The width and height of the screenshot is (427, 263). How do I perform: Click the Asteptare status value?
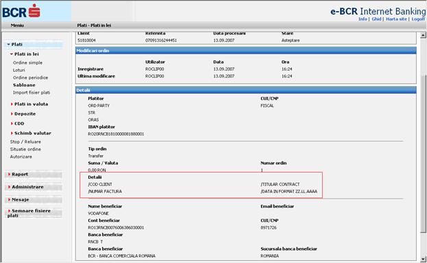[x=291, y=40]
